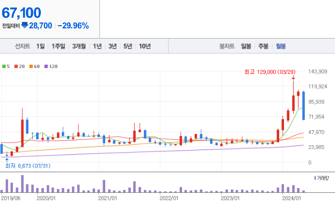Click the 119,924 y-axis label
The image size is (335, 210).
(x=317, y=86)
